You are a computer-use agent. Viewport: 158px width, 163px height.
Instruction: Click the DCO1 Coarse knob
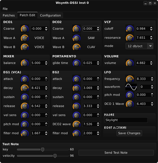coord(25,29)
